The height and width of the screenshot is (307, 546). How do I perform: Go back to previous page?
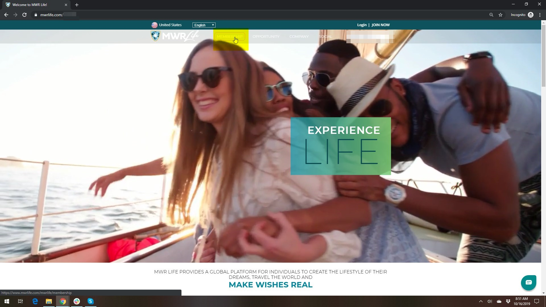(x=6, y=15)
